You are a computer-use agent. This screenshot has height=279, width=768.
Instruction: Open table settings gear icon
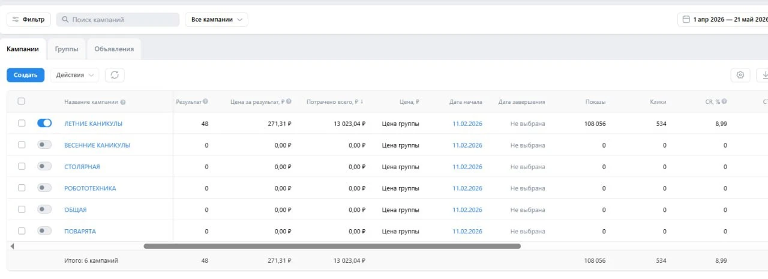tap(740, 75)
